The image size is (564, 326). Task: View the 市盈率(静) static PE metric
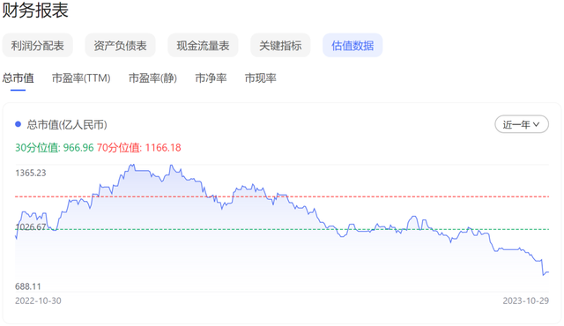pyautogui.click(x=152, y=78)
